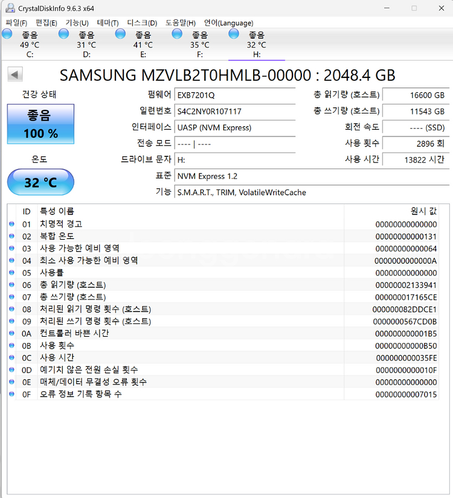Click status dot for attribute 04 row
The image size is (453, 498).
[11, 260]
